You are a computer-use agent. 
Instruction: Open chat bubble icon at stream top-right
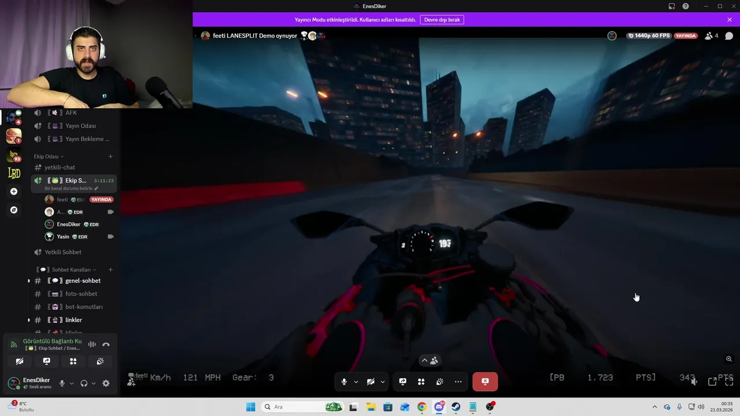(729, 36)
